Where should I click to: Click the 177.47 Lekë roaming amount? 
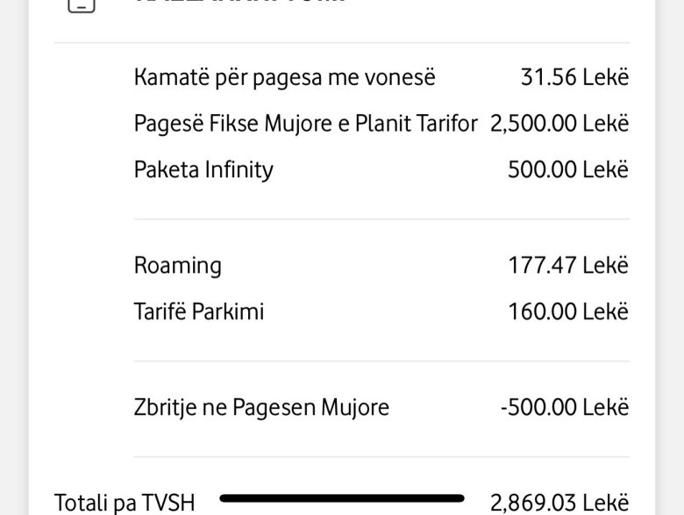tap(568, 265)
